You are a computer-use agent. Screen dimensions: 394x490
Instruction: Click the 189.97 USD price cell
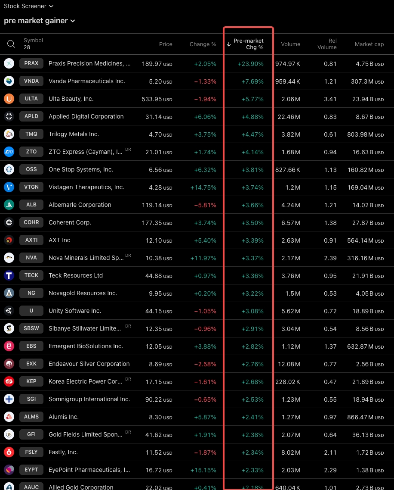coord(157,64)
